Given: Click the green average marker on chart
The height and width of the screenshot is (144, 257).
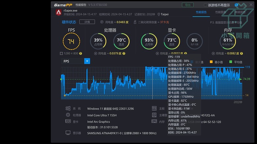Looking at the screenshot, I should (61, 79).
